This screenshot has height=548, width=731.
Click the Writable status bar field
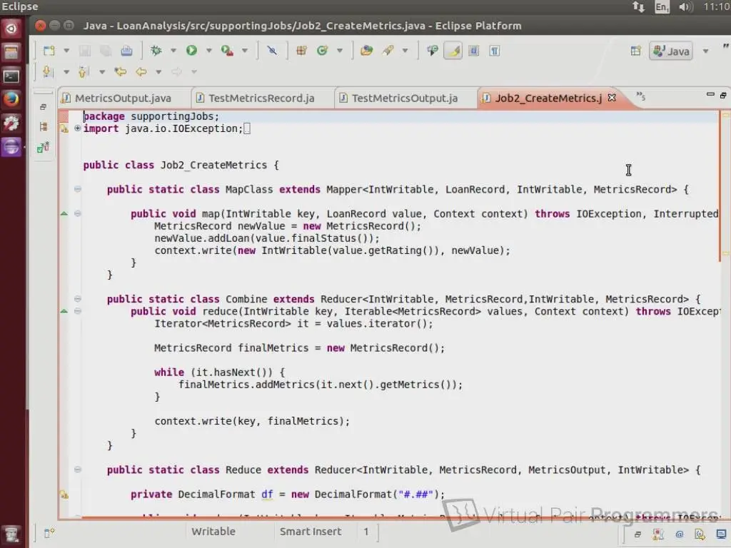click(213, 531)
